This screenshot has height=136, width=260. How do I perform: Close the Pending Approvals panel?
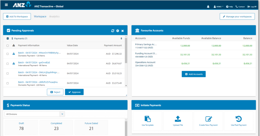click(123, 31)
